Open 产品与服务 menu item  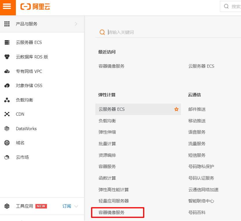pos(42,24)
